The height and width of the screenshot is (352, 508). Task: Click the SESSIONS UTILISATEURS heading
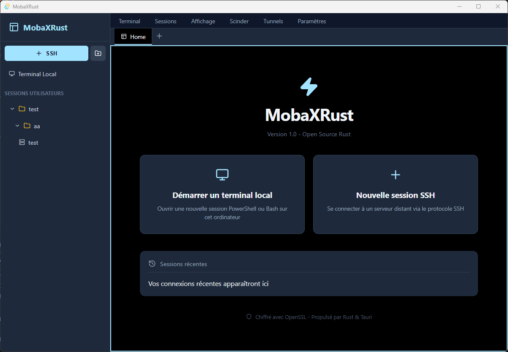(x=34, y=93)
